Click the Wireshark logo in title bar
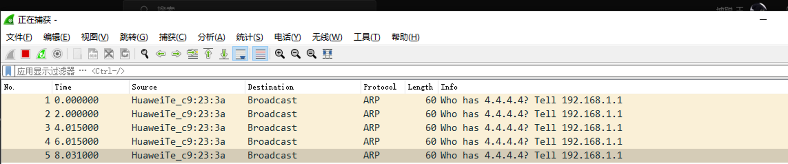788x164 pixels. [9, 20]
